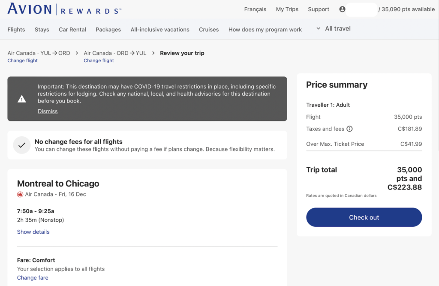
Task: Open the Flights tab
Action: [16, 30]
